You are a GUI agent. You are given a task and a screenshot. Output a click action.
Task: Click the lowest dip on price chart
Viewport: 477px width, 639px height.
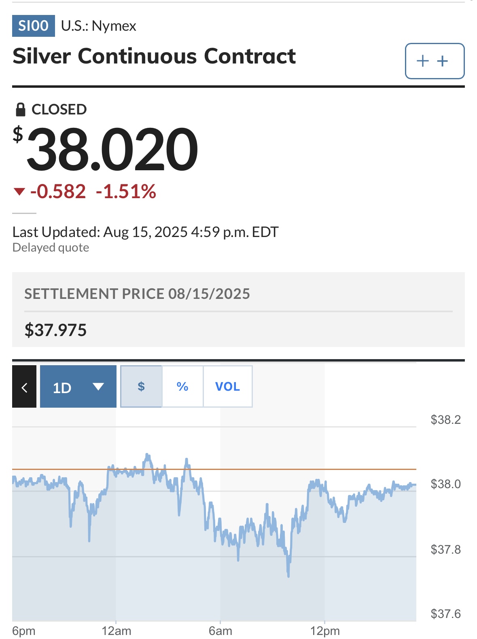click(x=288, y=574)
